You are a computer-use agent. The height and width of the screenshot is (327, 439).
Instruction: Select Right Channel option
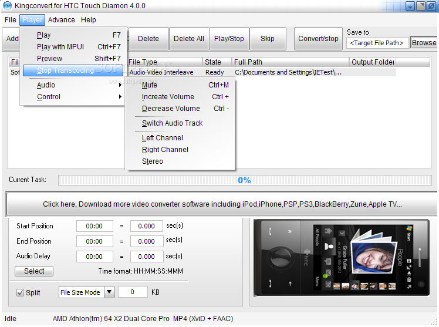pos(180,150)
